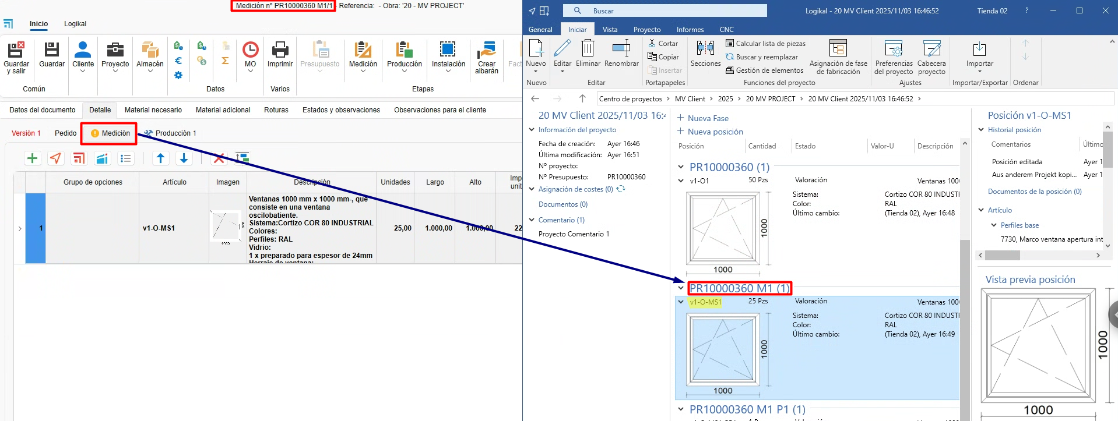Click the red X delete row icon
Image resolution: width=1118 pixels, height=421 pixels.
(x=219, y=158)
